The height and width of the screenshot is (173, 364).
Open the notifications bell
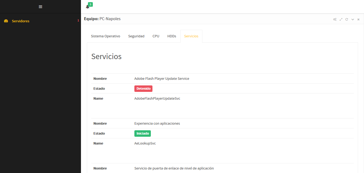(87, 7)
